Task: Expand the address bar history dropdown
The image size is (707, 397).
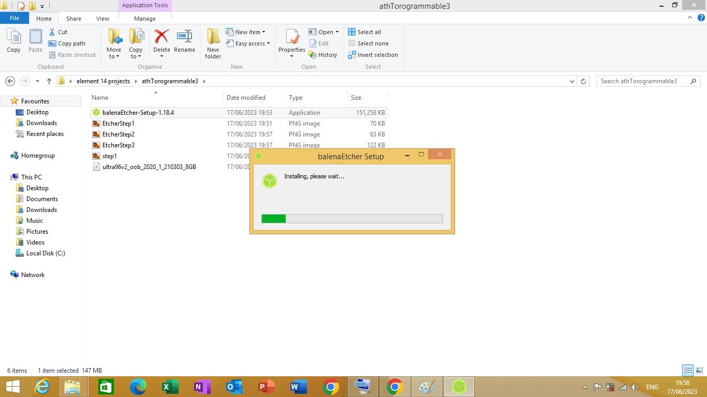Action: [x=572, y=81]
